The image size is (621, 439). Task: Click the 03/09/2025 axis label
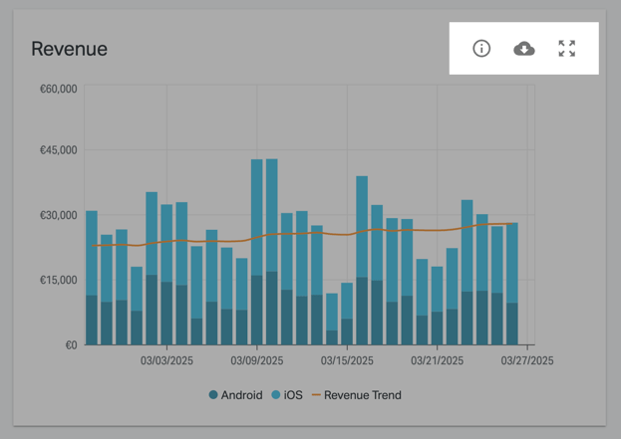[x=256, y=360]
